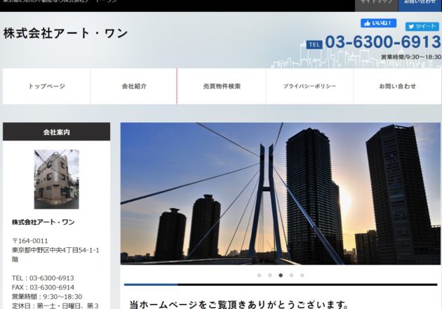Click the 会社案内 sidebar header
Viewport: 442px width, 309px height.
point(56,131)
